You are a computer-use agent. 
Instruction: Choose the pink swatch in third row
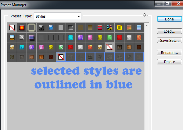pos(41,47)
